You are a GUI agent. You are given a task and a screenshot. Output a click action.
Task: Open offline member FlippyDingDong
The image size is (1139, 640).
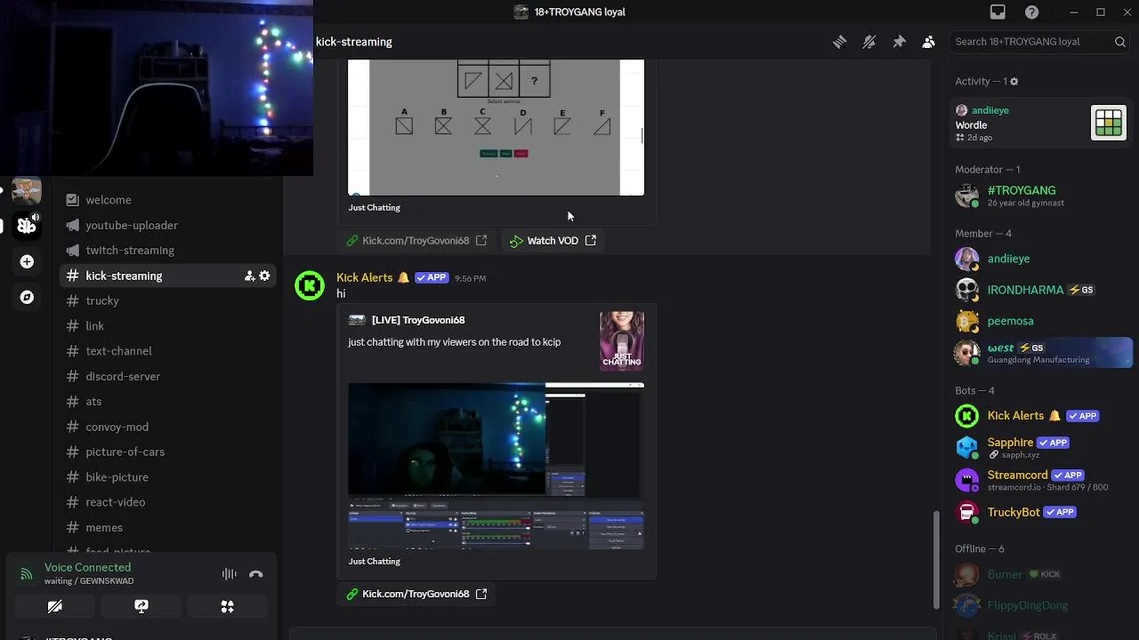coord(1041,605)
